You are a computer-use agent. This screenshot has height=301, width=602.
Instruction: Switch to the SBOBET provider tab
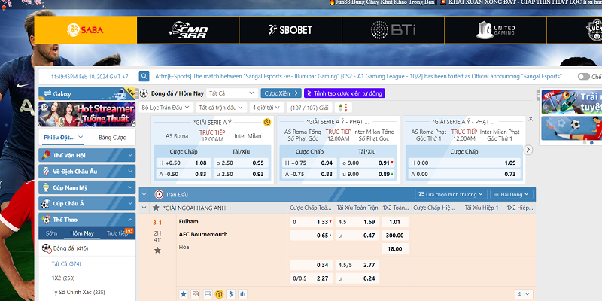(290, 30)
